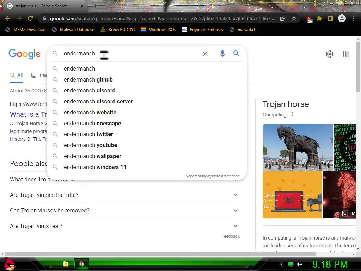Select the endermanch youtube suggestion
The height and width of the screenshot is (271, 361).
(147, 145)
